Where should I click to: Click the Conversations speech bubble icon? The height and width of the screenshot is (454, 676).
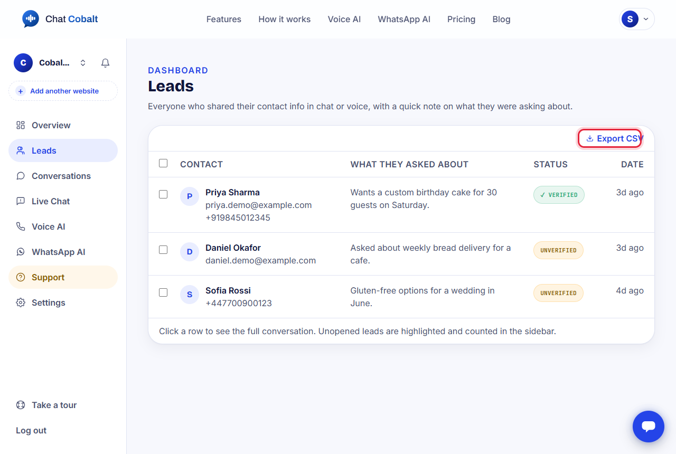(21, 176)
